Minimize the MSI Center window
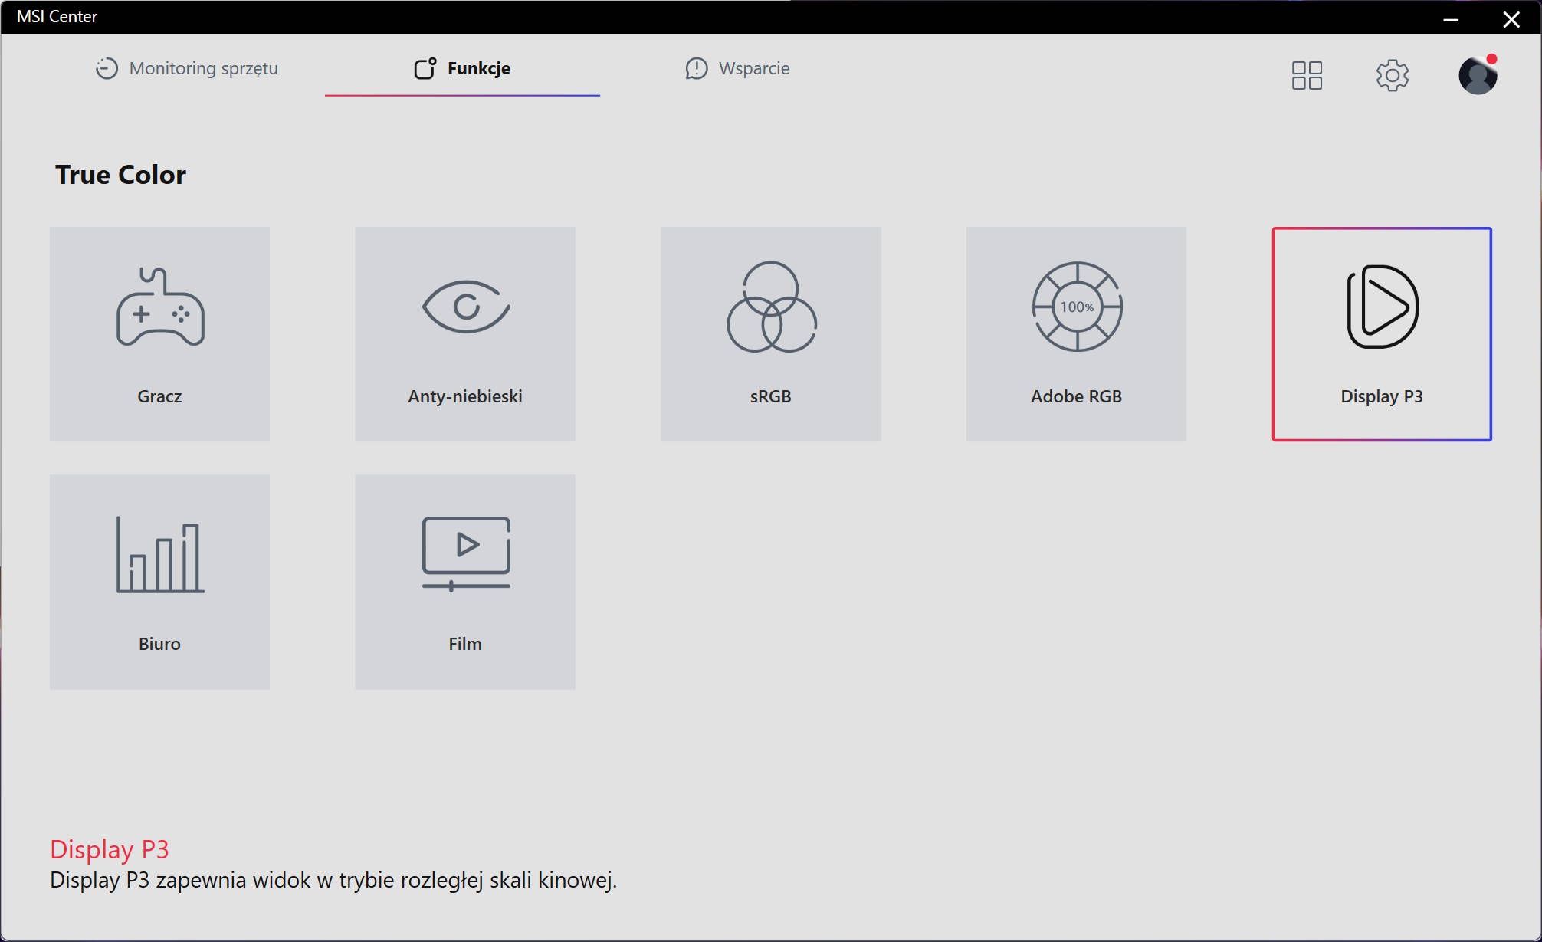Image resolution: width=1542 pixels, height=942 pixels. pos(1451,18)
